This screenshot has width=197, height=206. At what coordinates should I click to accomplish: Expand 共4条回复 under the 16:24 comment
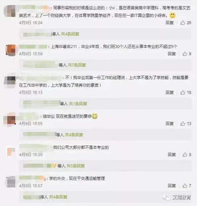(x=70, y=34)
